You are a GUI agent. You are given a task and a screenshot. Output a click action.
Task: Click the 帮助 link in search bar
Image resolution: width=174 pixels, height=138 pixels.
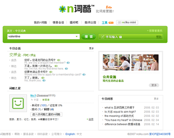click(x=159, y=37)
